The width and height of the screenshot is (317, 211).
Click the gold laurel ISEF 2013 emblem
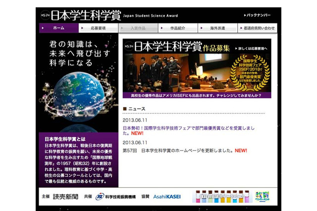[250, 72]
